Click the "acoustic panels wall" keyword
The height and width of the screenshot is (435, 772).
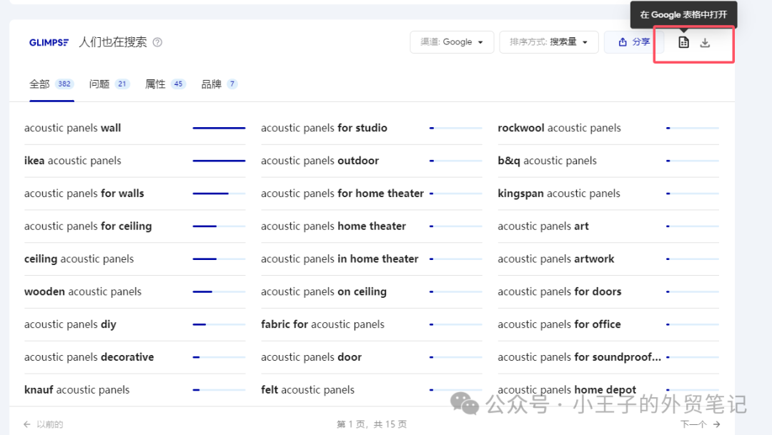[72, 129]
